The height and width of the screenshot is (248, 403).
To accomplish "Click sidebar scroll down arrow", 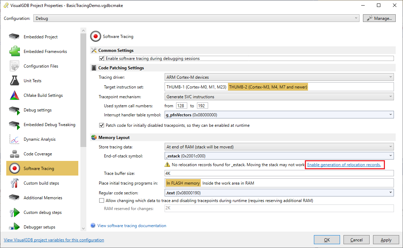I will (x=83, y=228).
